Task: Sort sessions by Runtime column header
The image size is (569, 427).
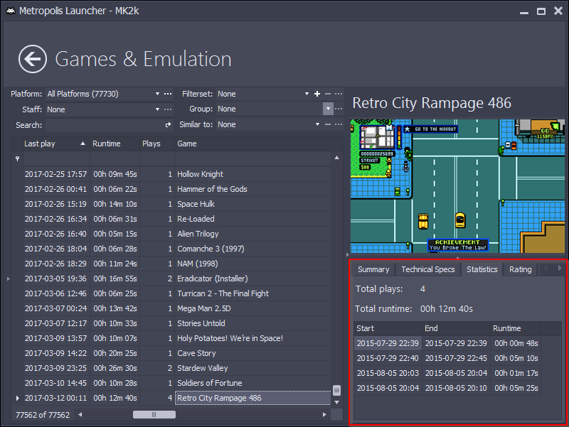Action: tap(516, 328)
